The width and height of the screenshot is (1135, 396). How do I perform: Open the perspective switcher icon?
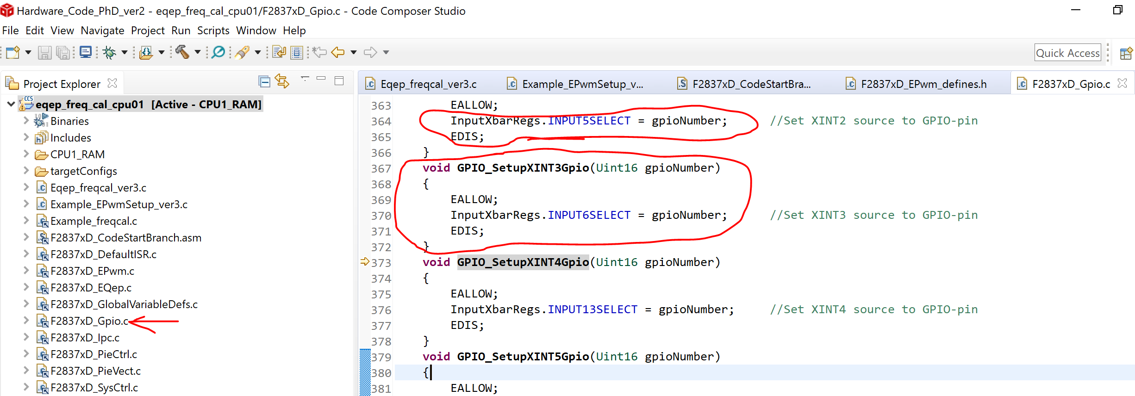1126,53
